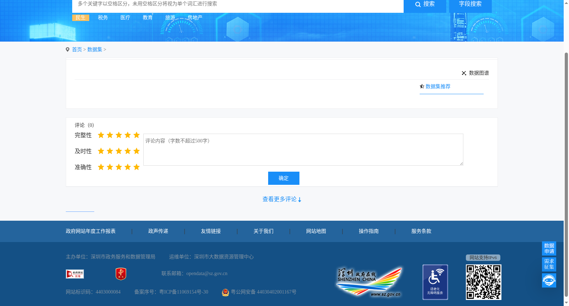Rate 准确性 one star
Screen dimensions: 569x306
[101, 167]
